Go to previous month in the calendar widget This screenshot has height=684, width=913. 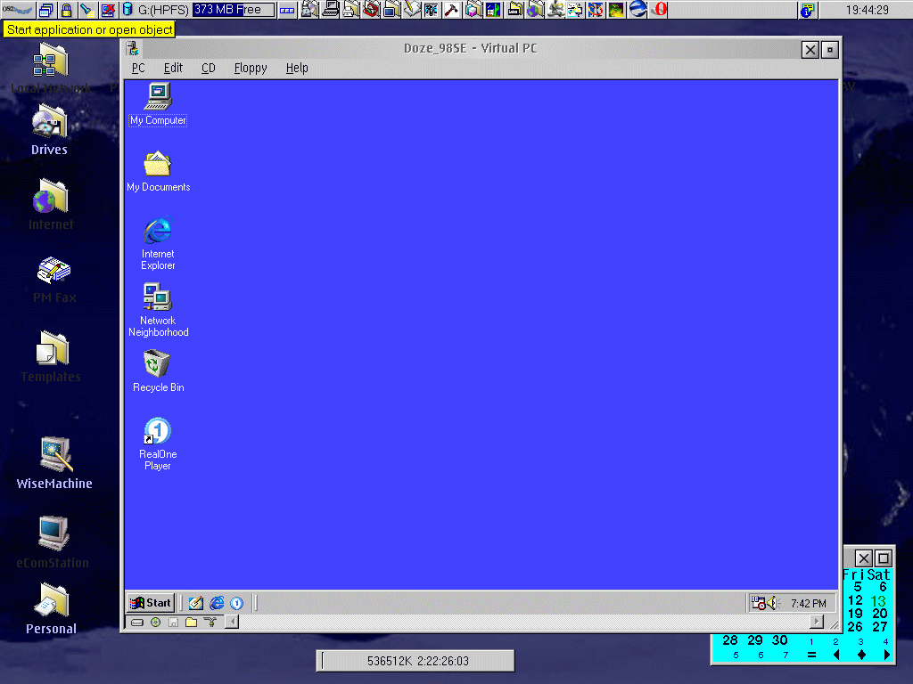coord(836,655)
